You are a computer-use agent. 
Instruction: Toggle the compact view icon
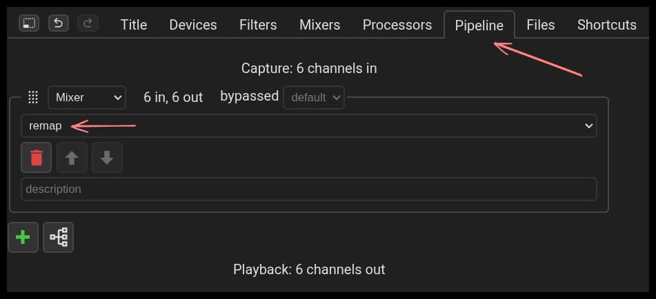(29, 23)
